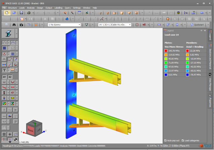This screenshot has height=150, width=214.
Task: Toggle the Auto pop out checkbox
Action: point(165,141)
